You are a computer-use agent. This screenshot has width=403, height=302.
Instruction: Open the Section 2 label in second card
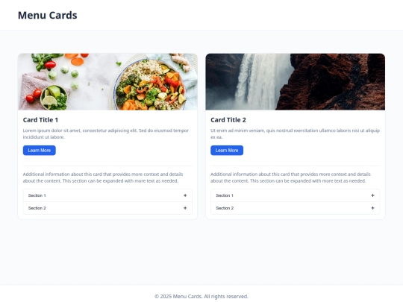[x=225, y=208]
